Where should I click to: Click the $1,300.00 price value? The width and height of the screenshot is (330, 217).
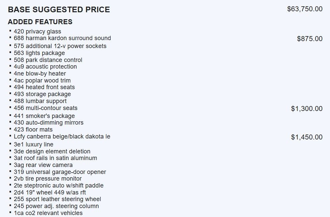[x=306, y=109]
